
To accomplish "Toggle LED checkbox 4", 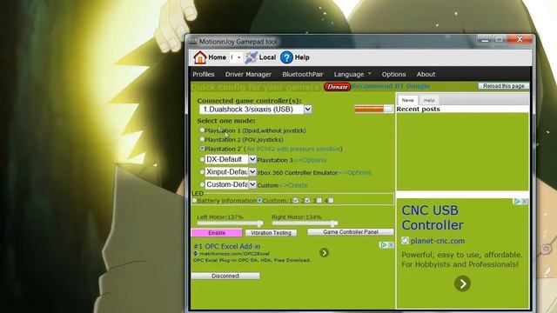I will coord(331,201).
